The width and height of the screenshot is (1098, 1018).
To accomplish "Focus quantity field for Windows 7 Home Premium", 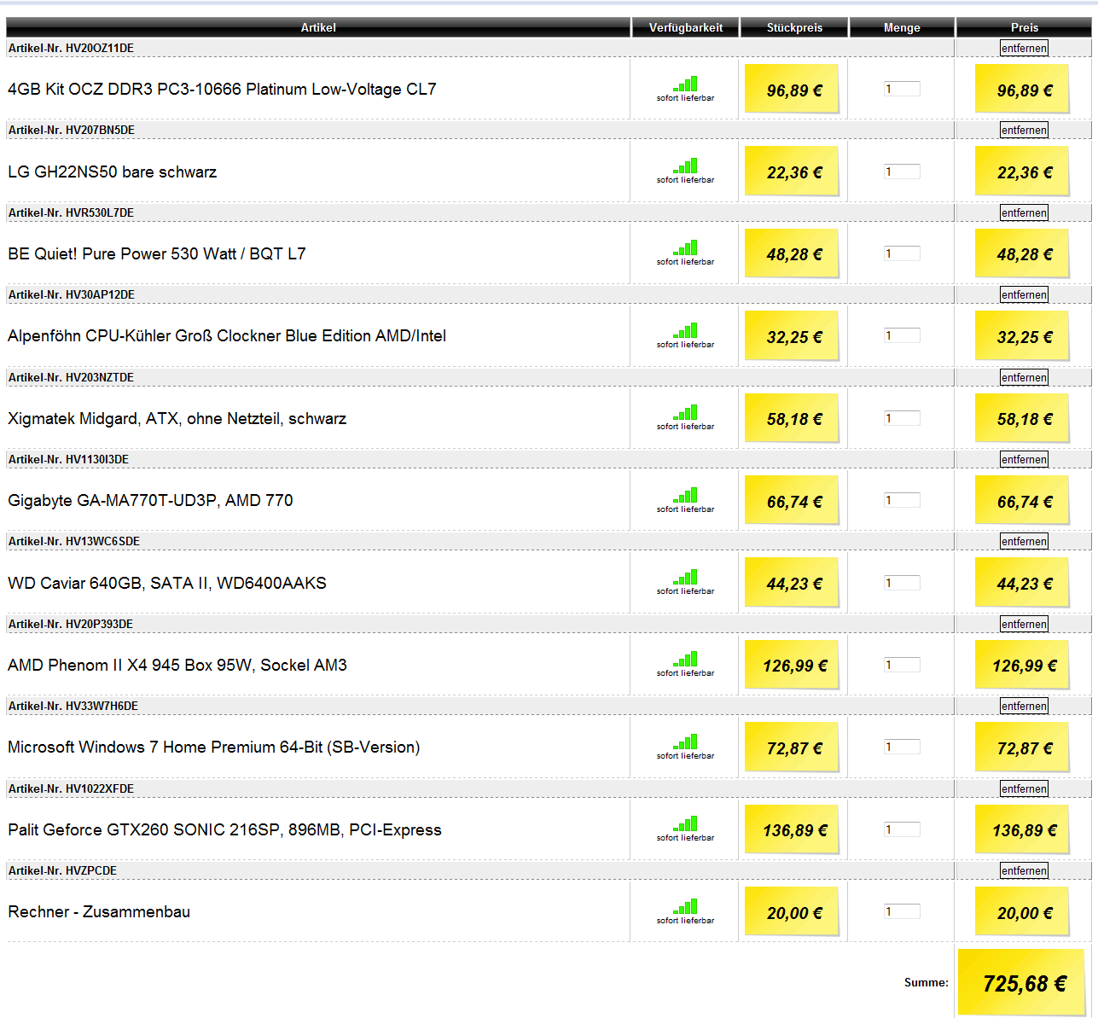I will (x=902, y=747).
